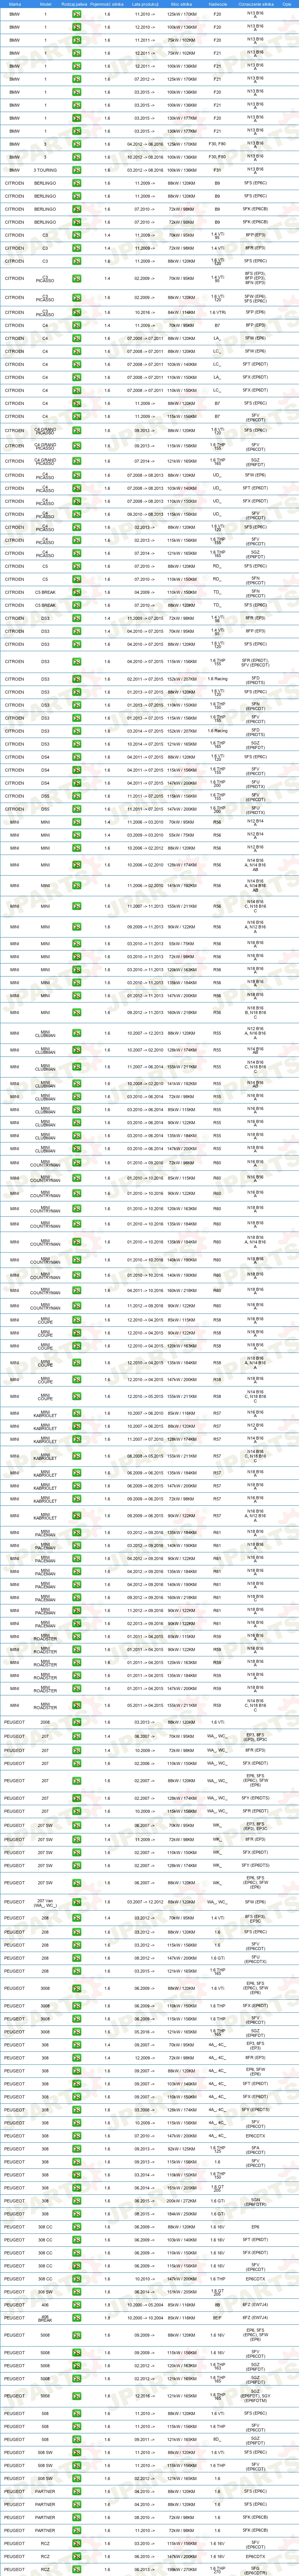
Task: Click the Model column header
Action: (45, 4)
